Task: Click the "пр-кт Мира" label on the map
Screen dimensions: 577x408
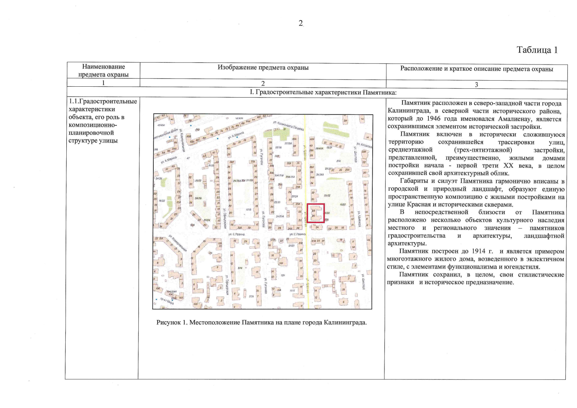Action: [167, 301]
